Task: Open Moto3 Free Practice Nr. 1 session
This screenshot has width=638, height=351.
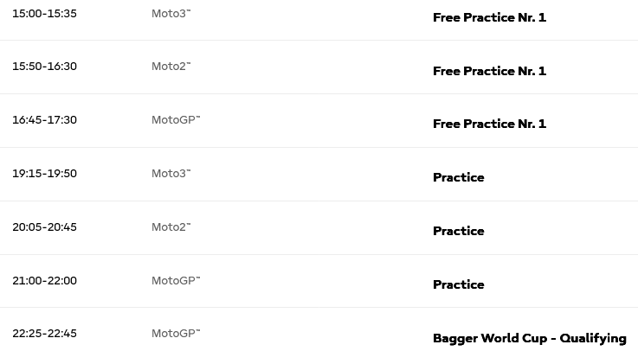Action: (489, 17)
